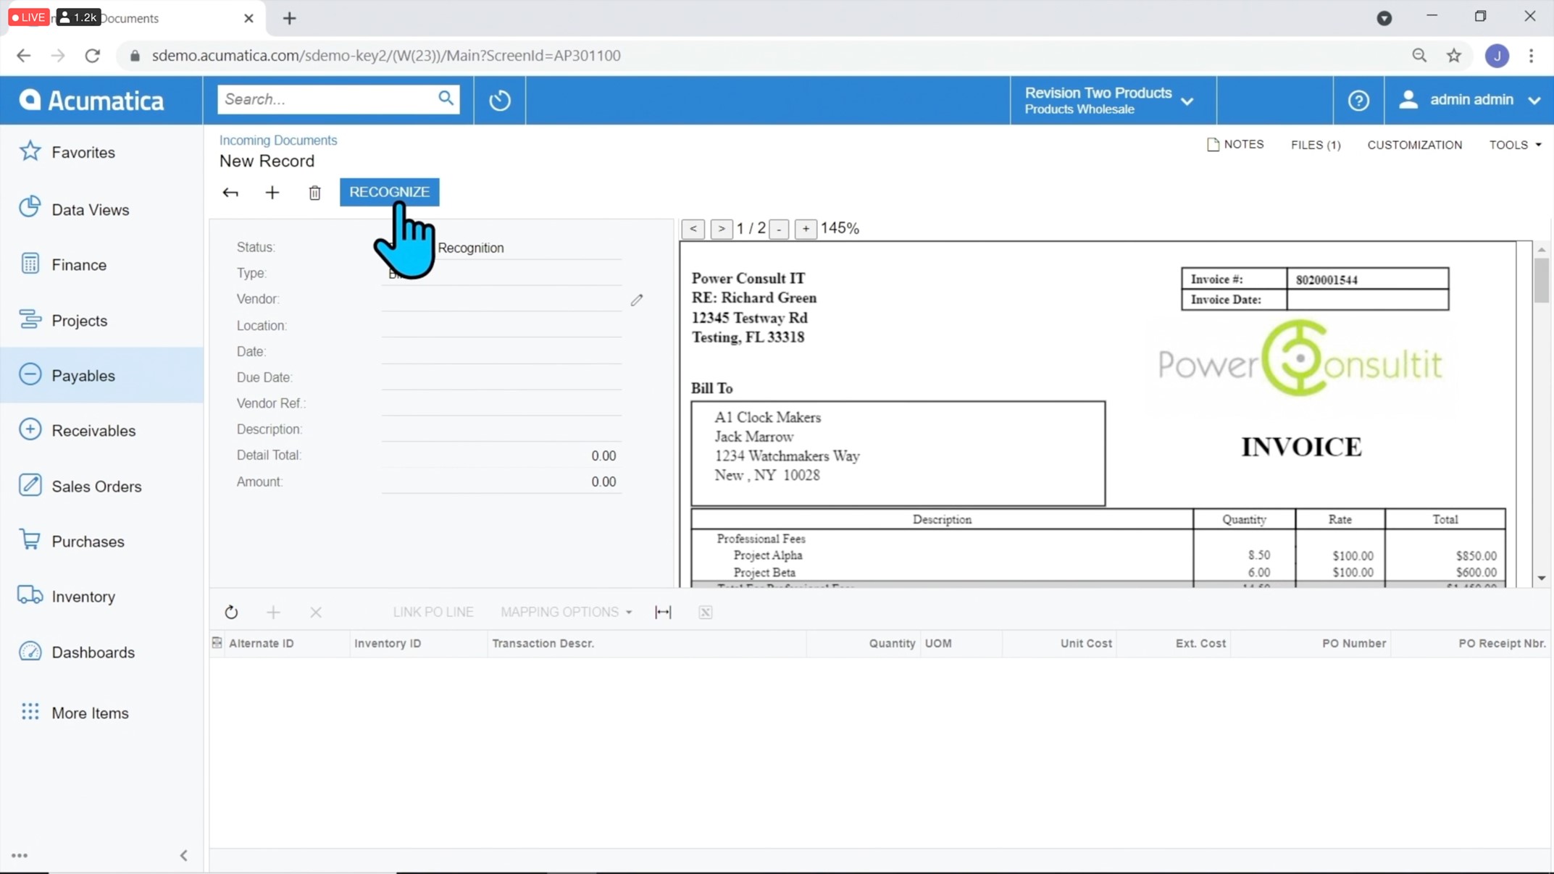1554x874 pixels.
Task: Select the Payables workspace
Action: 101,375
